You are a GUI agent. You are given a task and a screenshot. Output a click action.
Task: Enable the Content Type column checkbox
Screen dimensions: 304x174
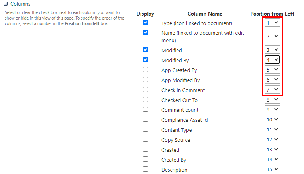(145, 129)
